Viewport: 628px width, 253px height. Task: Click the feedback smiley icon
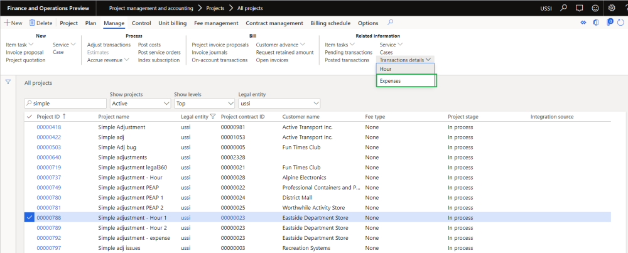[595, 8]
